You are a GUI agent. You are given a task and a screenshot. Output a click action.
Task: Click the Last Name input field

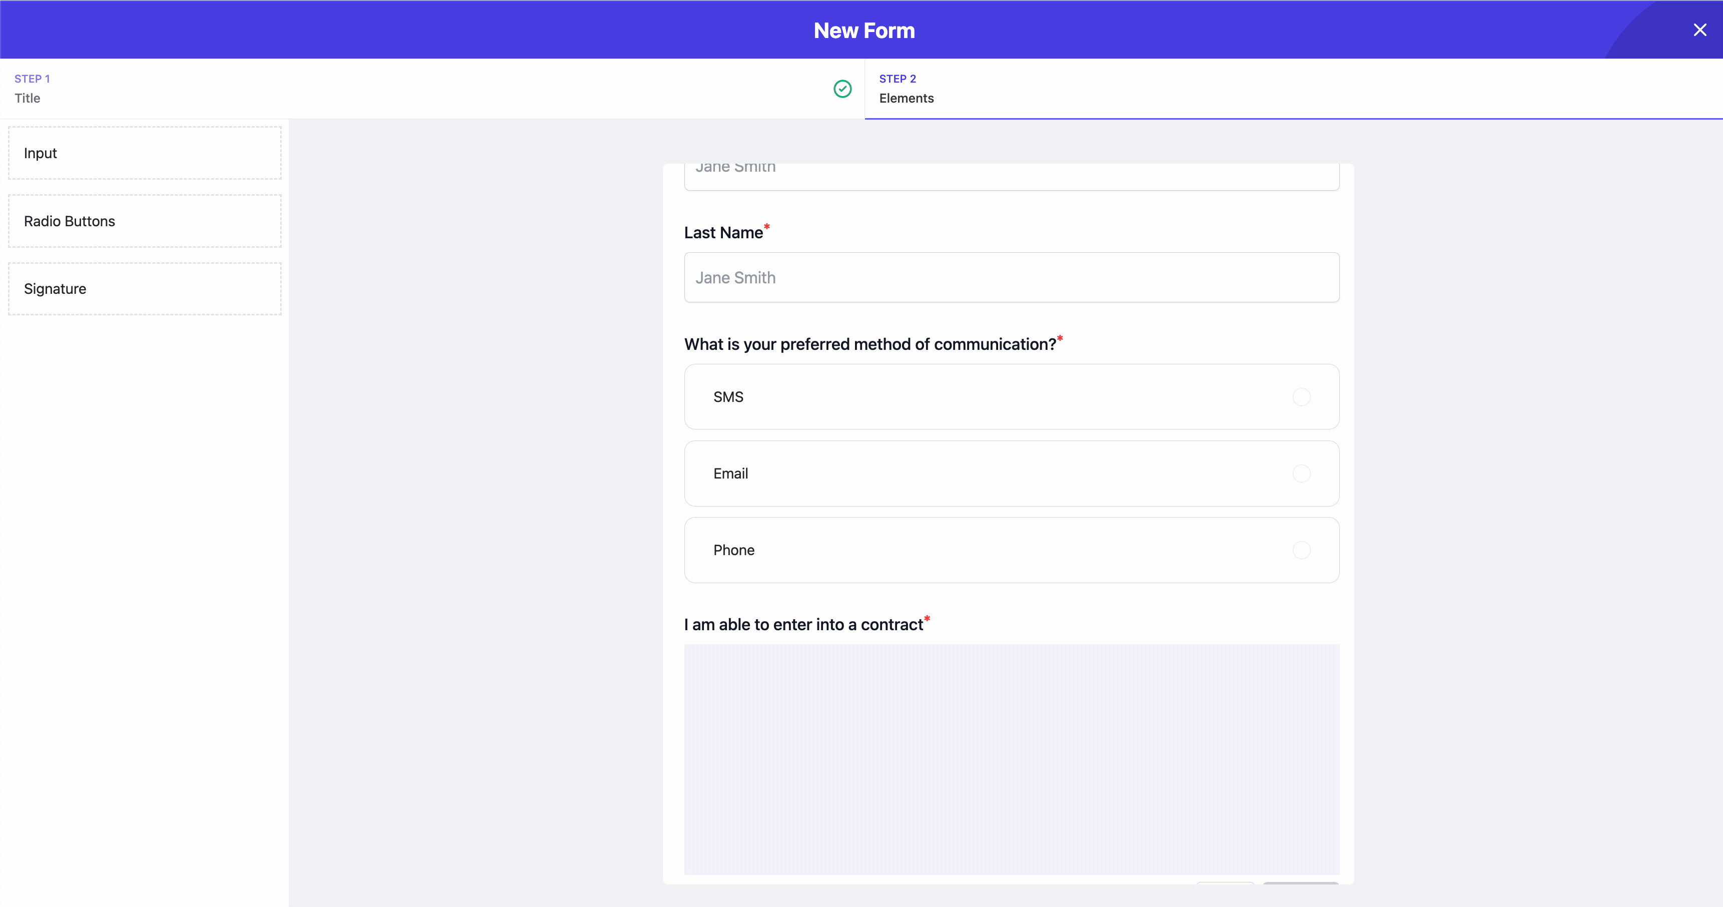[x=1011, y=277]
